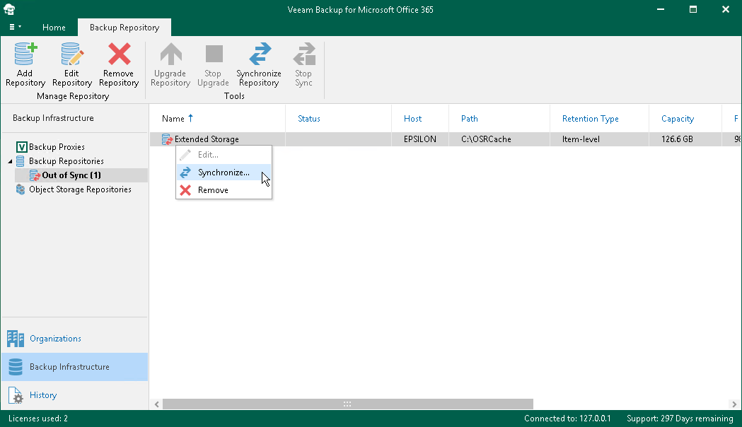Viewport: 742px width, 427px height.
Task: Sort by the Host column header
Action: (x=412, y=119)
